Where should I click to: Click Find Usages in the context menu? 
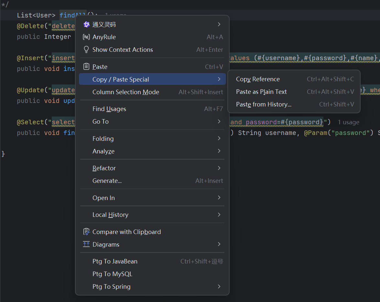point(109,109)
